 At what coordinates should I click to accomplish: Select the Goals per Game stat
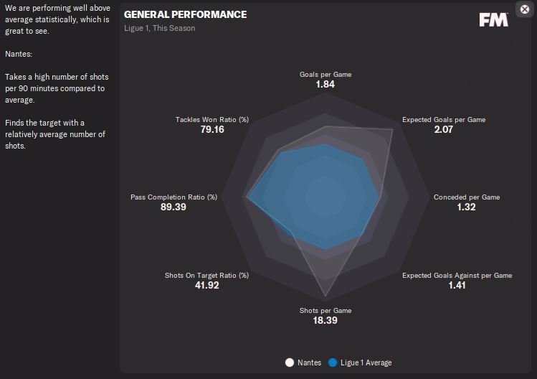click(x=325, y=74)
